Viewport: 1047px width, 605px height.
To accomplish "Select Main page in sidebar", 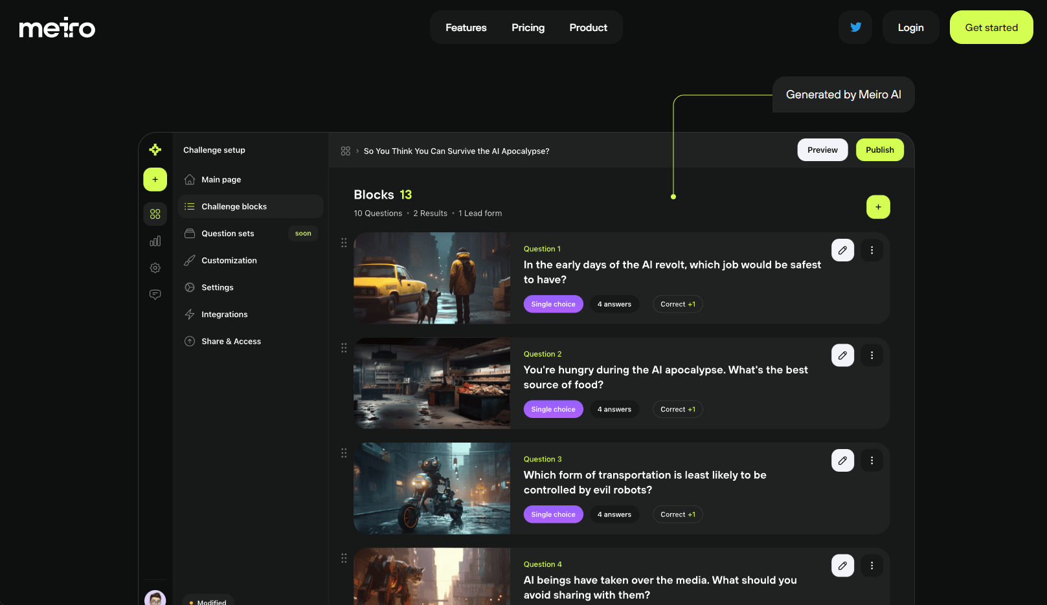I will (251, 179).
